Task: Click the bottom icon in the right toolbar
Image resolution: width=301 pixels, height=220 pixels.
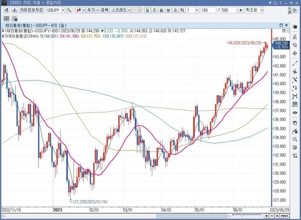Action: (295, 156)
